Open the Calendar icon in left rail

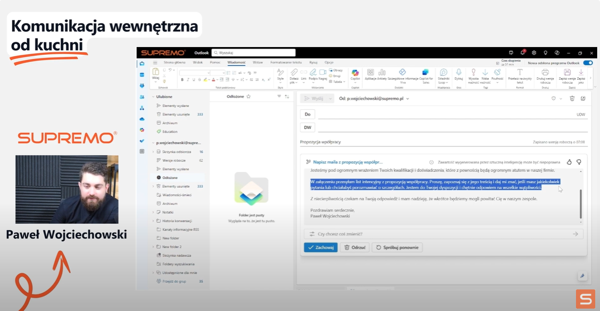click(142, 74)
